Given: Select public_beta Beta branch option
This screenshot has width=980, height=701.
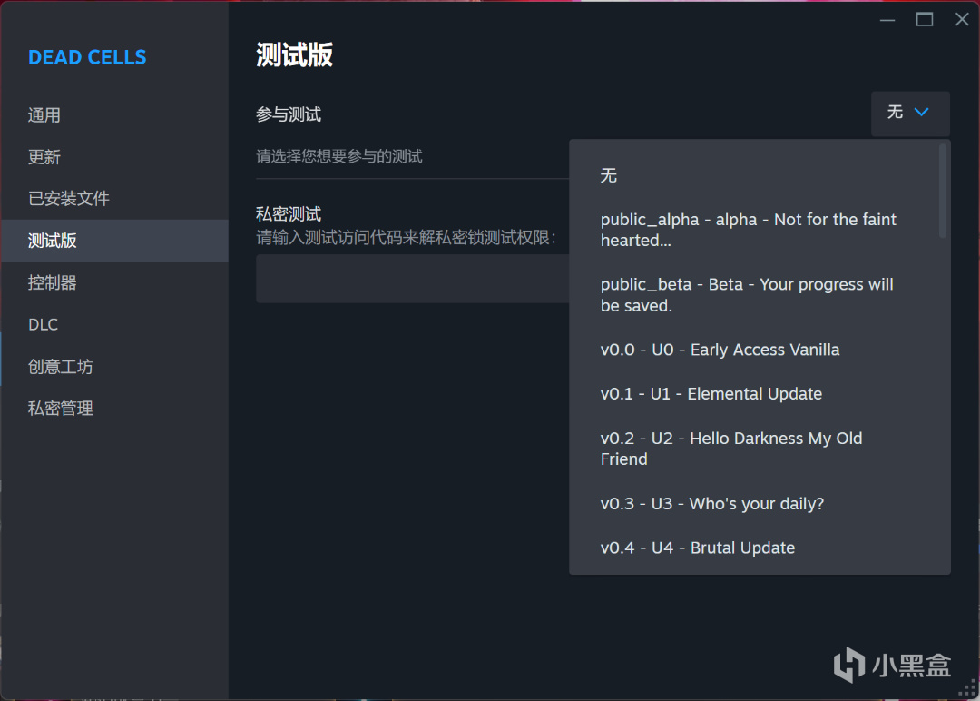Looking at the screenshot, I should [x=746, y=295].
